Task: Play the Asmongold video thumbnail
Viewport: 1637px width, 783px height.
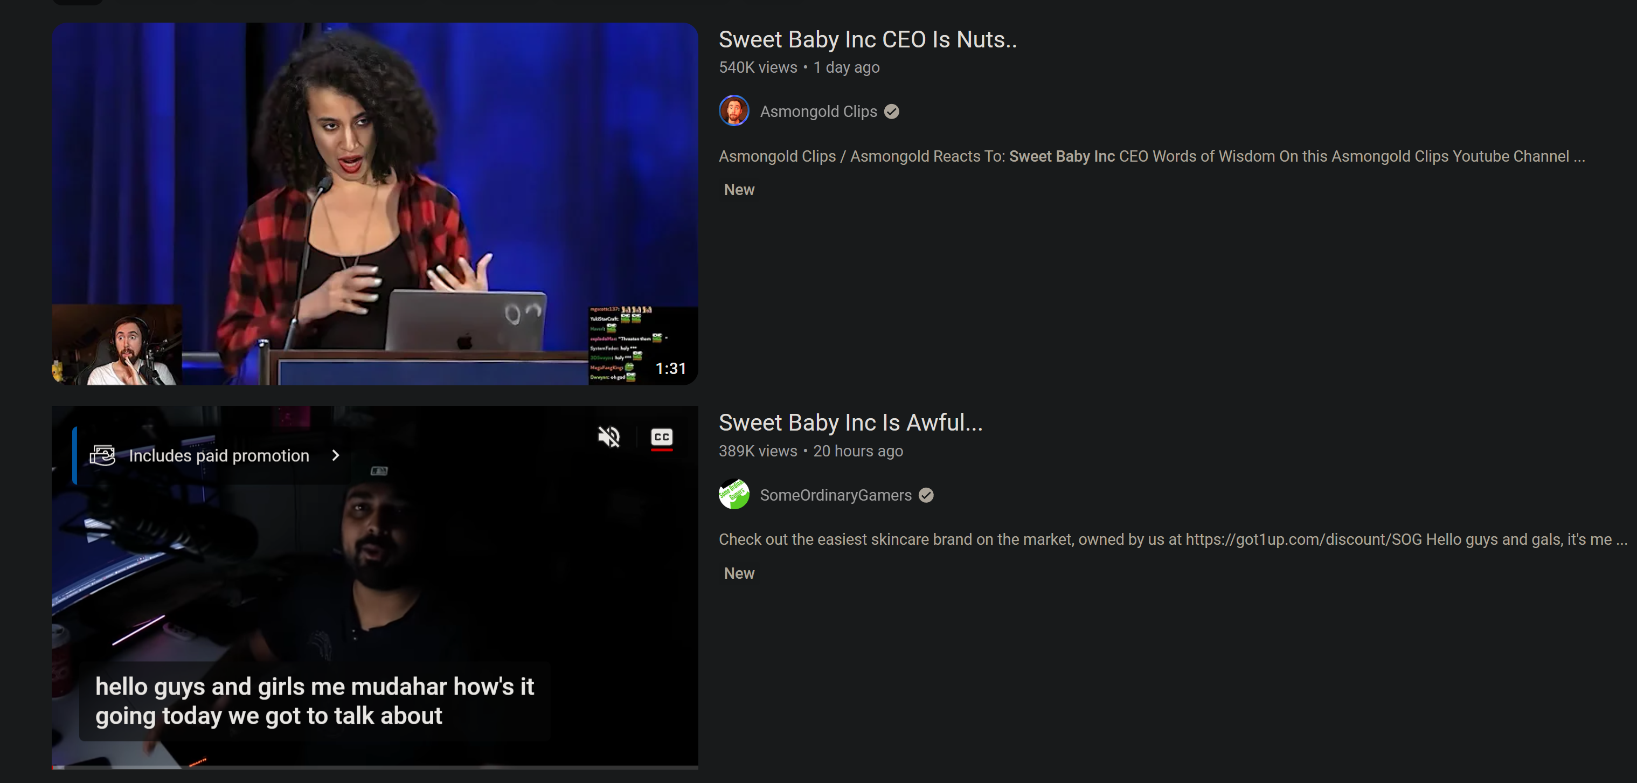Action: click(x=375, y=191)
